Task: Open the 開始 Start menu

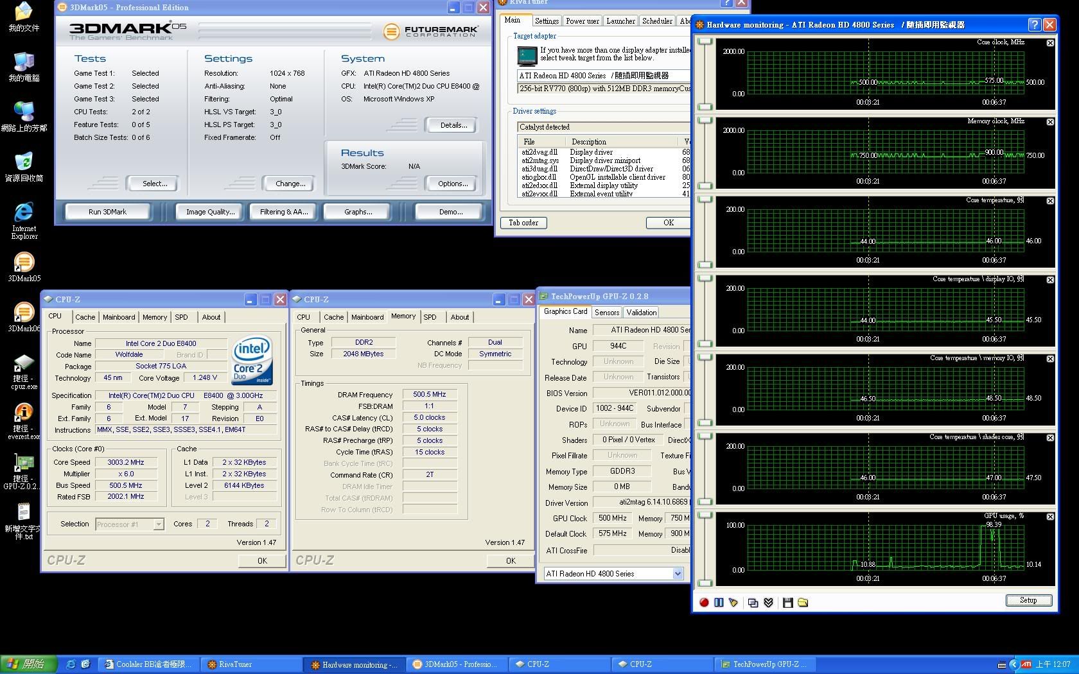Action: click(29, 664)
